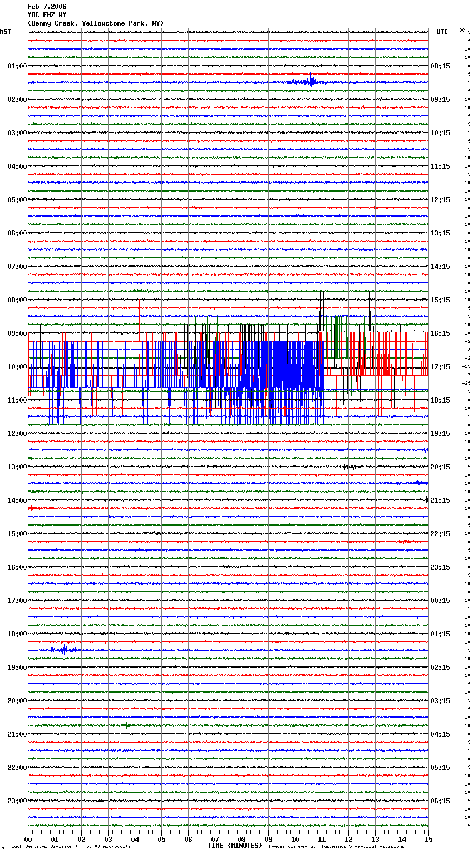Click the 17:15 UTC label
Screen dimensions: 473x854
point(440,367)
